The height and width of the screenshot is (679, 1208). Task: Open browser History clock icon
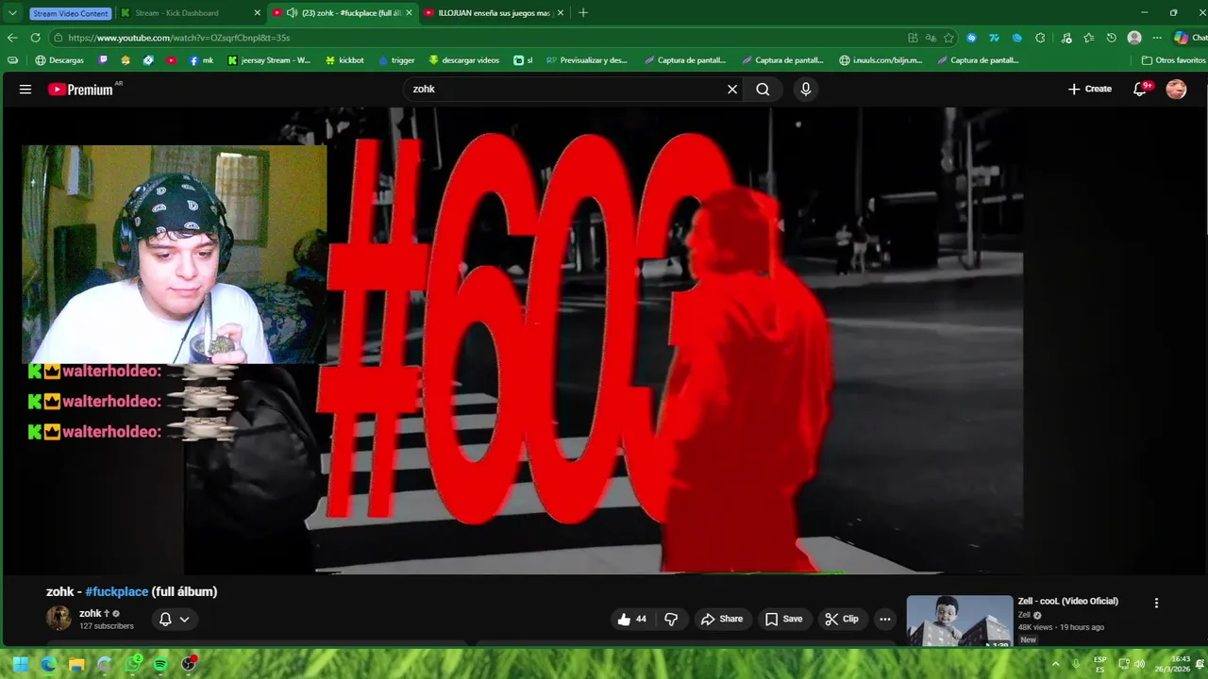1112,38
